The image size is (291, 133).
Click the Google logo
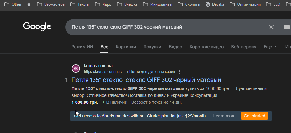click(x=37, y=27)
